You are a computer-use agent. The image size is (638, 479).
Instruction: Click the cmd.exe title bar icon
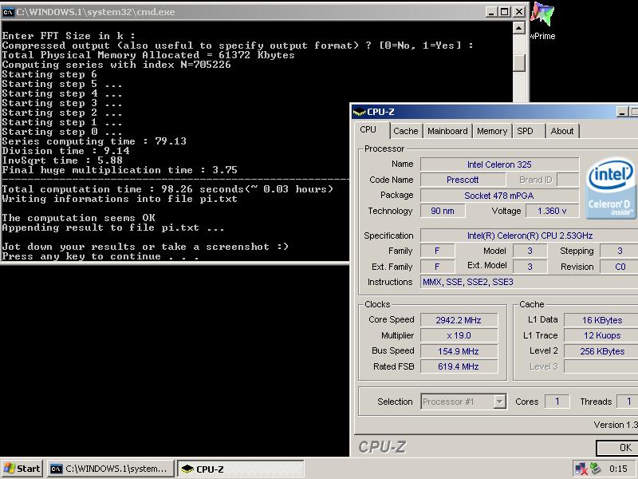click(8, 12)
